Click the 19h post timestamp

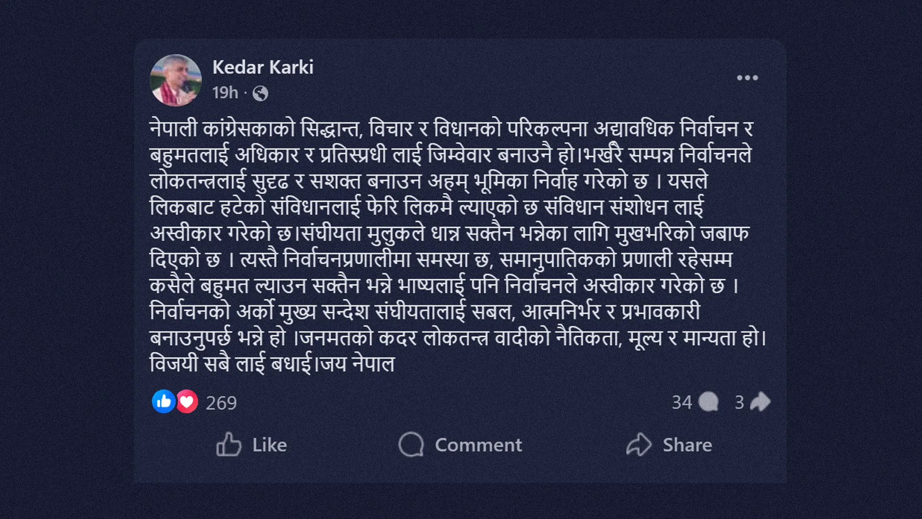click(x=225, y=93)
